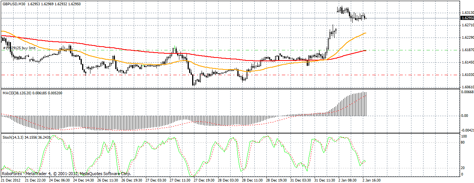Click the current price marker 1.62950
The image size is (474, 183).
[x=467, y=18]
